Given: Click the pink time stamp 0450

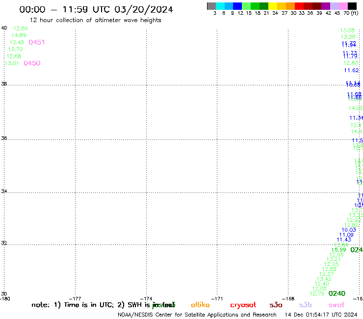Looking at the screenshot, I should coord(32,63).
